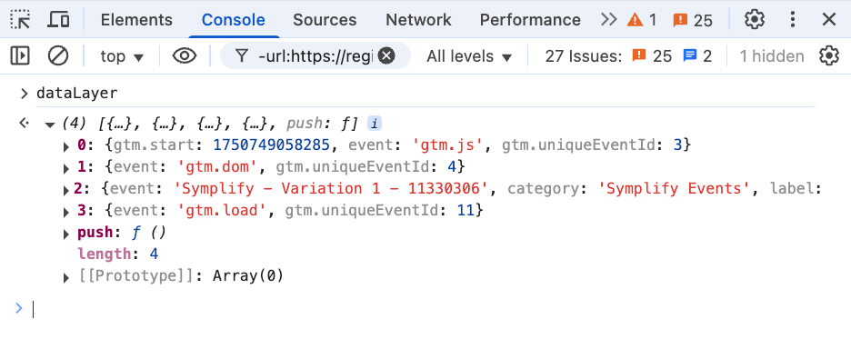851x359 pixels.
Task: Click the orange warning count icon
Action: (635, 20)
